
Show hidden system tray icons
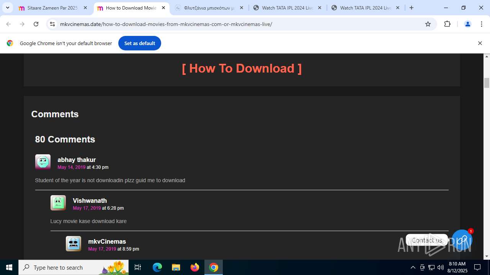(x=413, y=267)
